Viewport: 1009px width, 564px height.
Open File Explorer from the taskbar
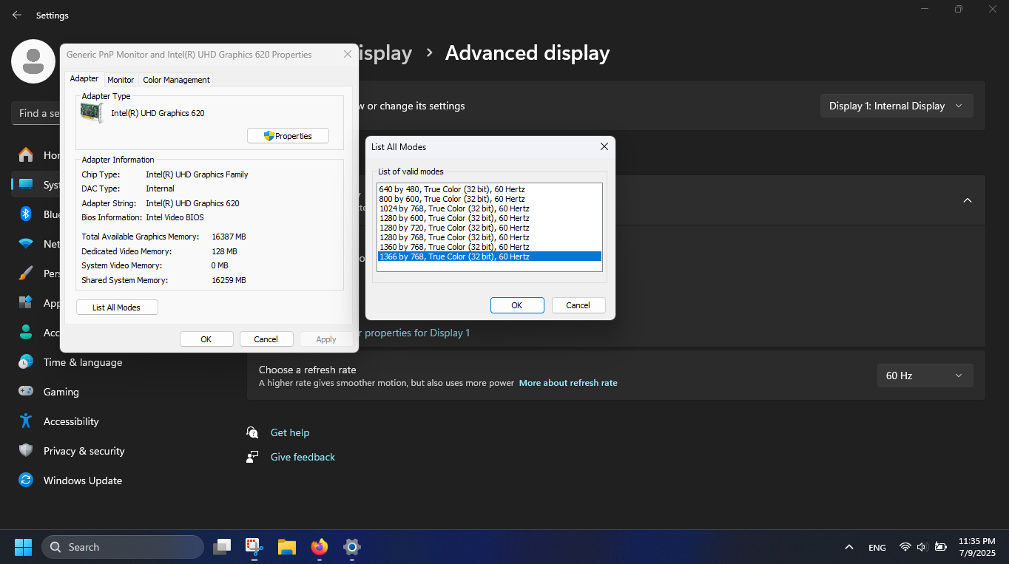tap(286, 547)
